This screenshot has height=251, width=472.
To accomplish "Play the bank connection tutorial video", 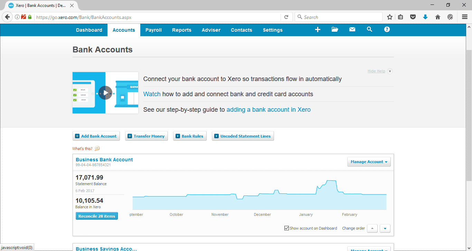I will (x=105, y=93).
